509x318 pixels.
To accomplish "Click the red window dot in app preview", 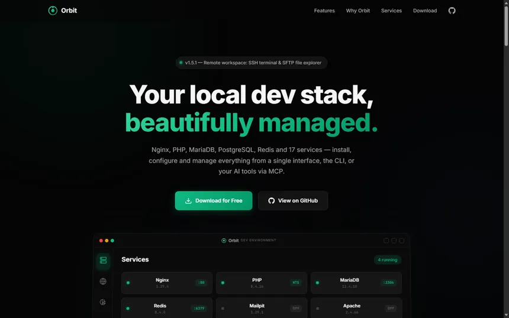I will (x=101, y=241).
